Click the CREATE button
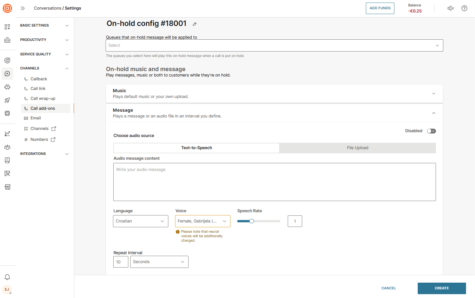475x298 pixels. click(441, 288)
